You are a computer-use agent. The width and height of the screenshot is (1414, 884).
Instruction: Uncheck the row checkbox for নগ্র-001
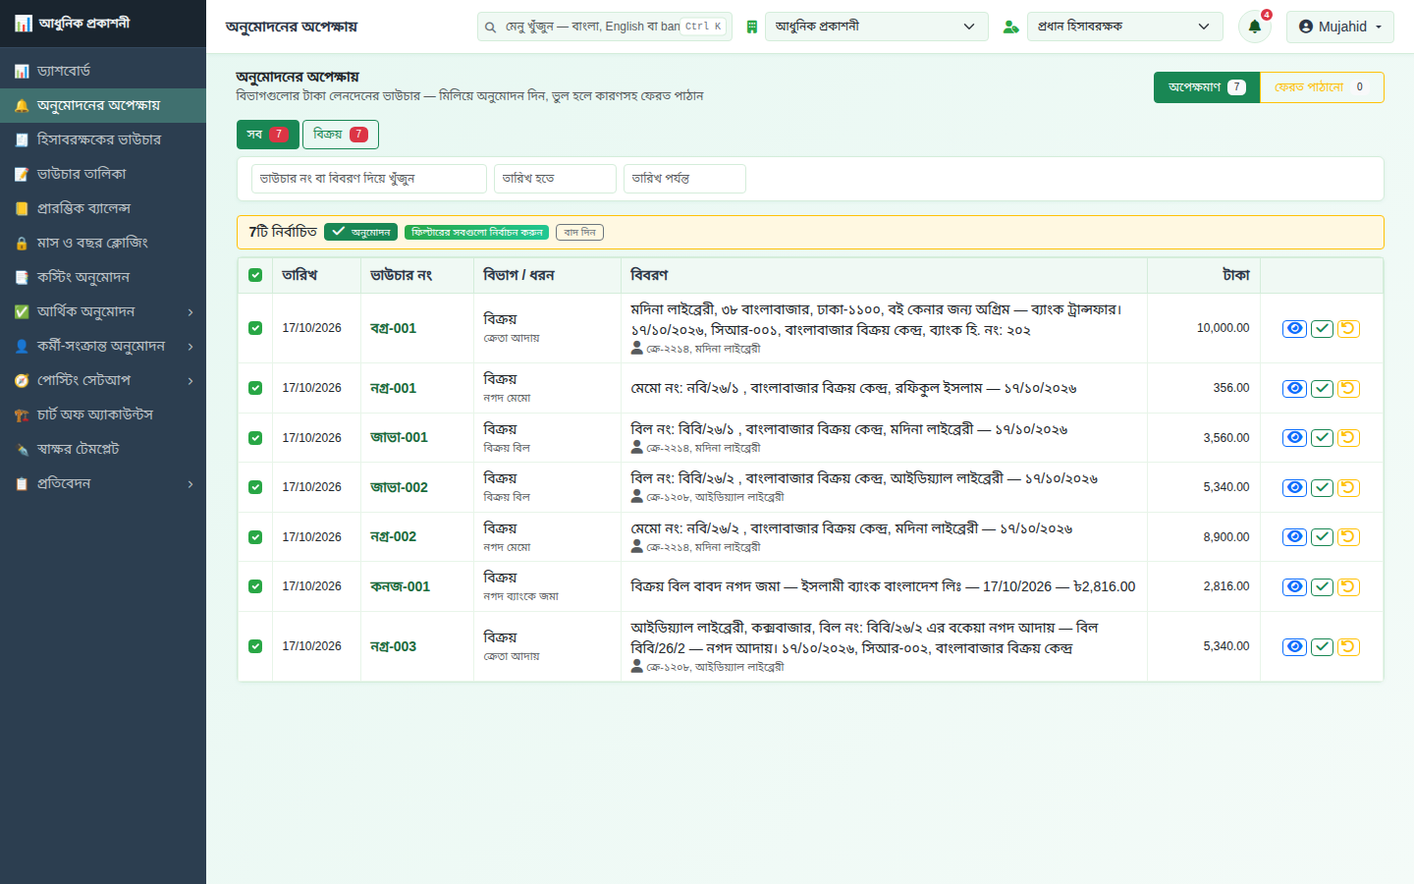(x=255, y=388)
